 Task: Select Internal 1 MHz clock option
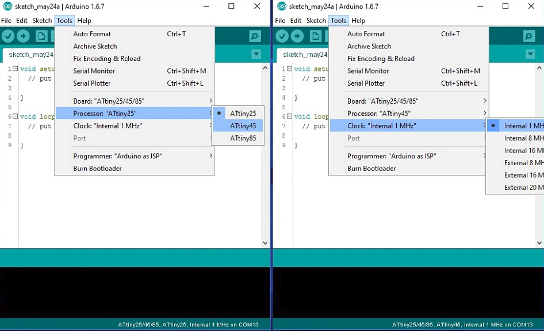click(x=515, y=125)
